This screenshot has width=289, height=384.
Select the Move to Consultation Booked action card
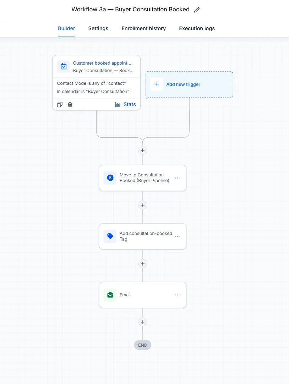pos(142,178)
